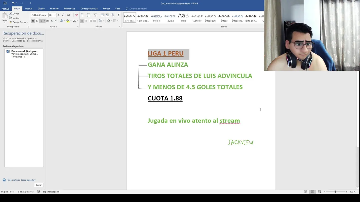Click the text effects A icon
Image resolution: width=360 pixels, height=202 pixels.
pyautogui.click(x=62, y=21)
